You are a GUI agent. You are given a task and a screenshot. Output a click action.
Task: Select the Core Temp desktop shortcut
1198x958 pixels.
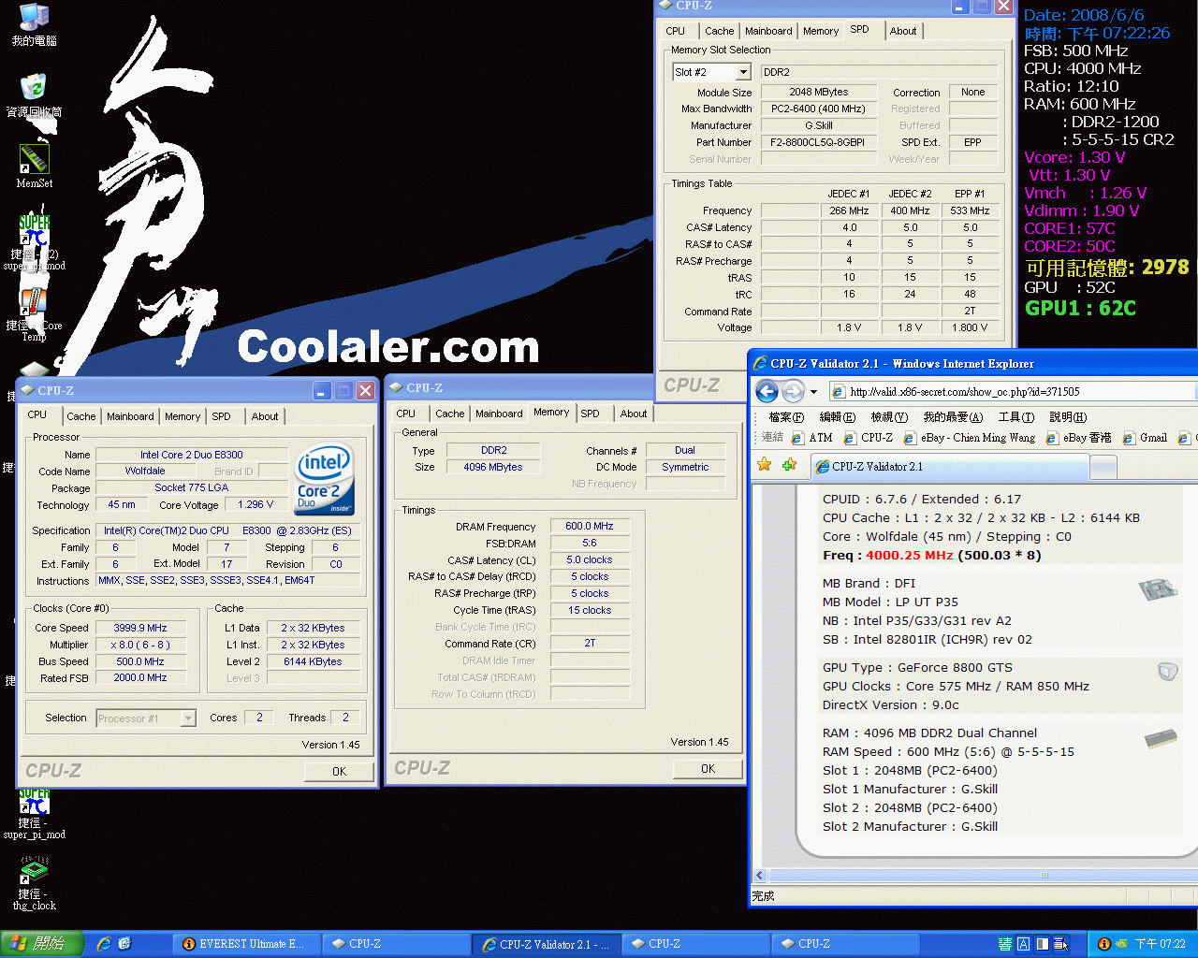[x=35, y=313]
